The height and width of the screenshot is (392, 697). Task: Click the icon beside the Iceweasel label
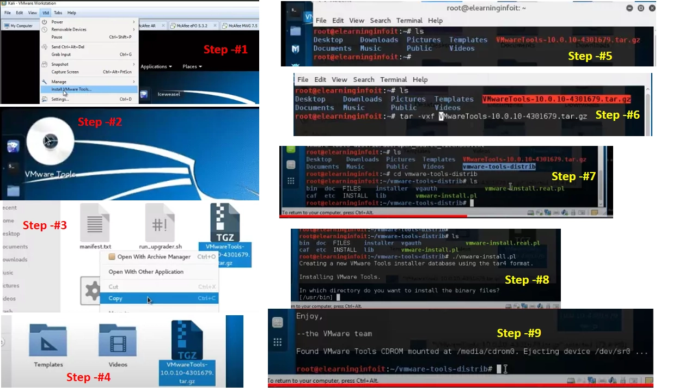(144, 94)
